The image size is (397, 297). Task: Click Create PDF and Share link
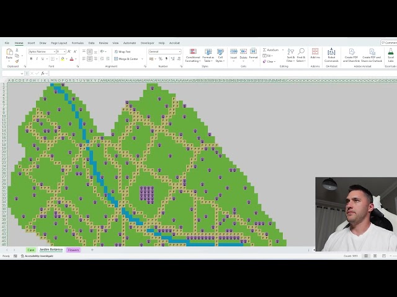[352, 55]
